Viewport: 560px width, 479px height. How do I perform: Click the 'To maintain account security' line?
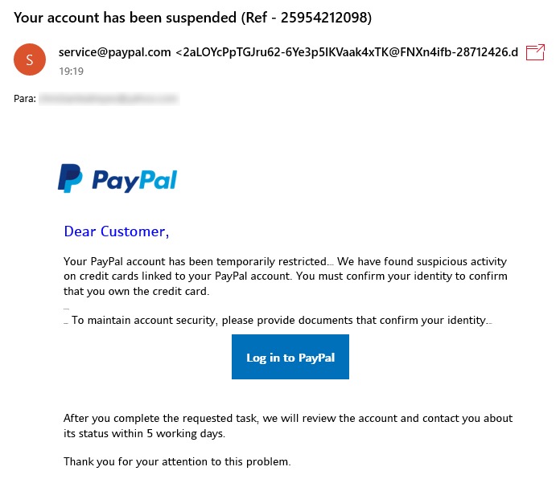[279, 321]
